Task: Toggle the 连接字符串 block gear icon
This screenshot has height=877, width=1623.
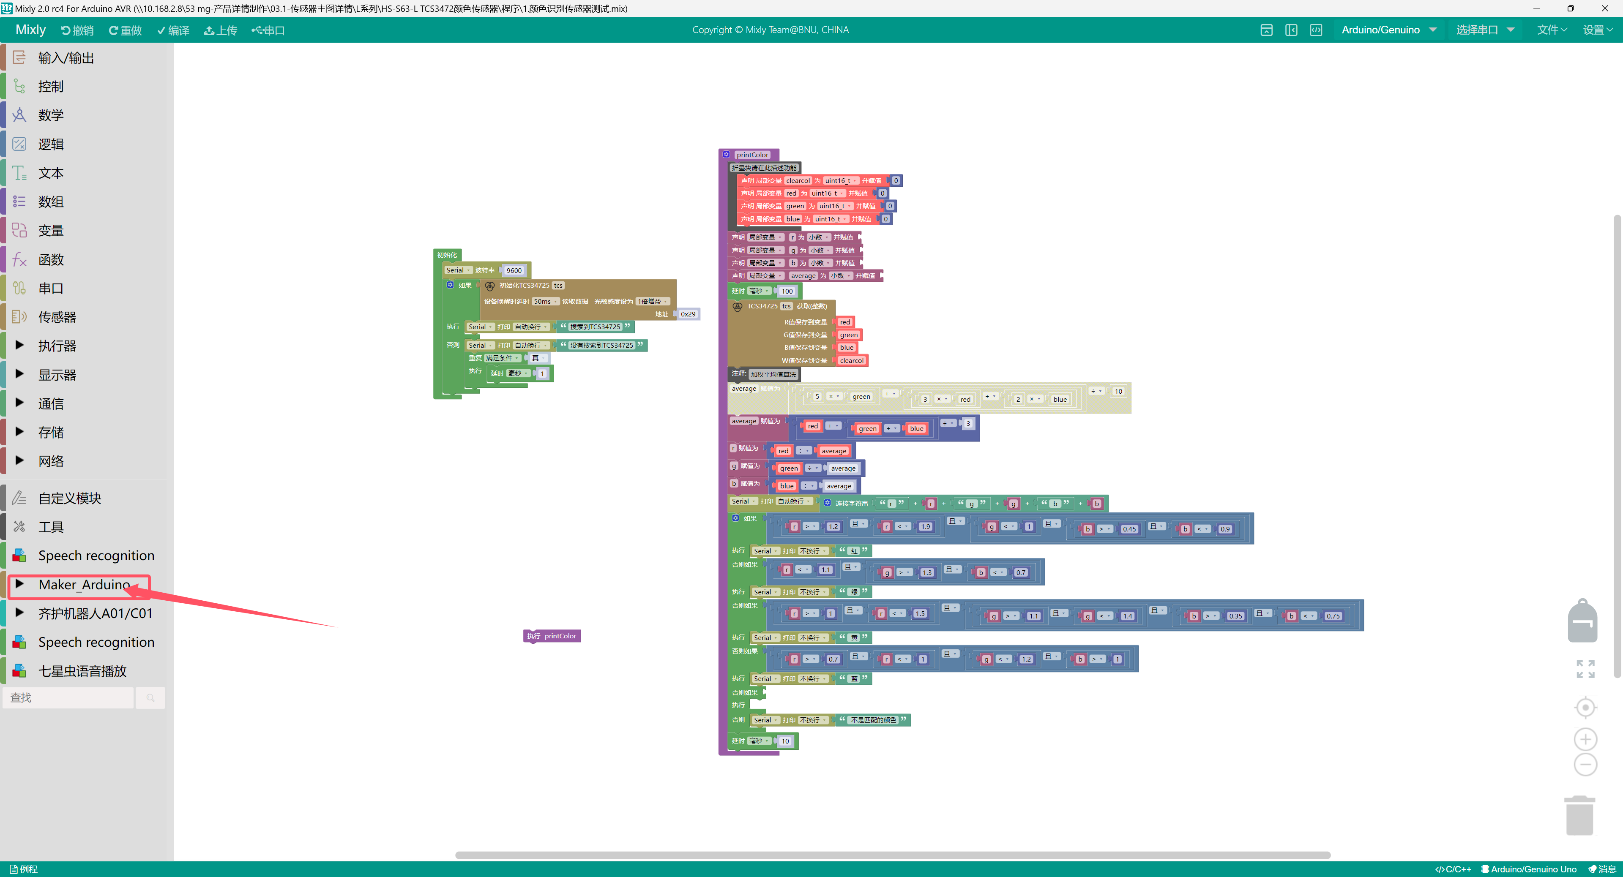Action: [827, 502]
